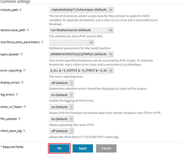
Task: Focus include_path text field
Action: click(78, 10)
